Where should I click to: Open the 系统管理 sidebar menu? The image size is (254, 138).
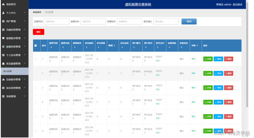[15, 96]
